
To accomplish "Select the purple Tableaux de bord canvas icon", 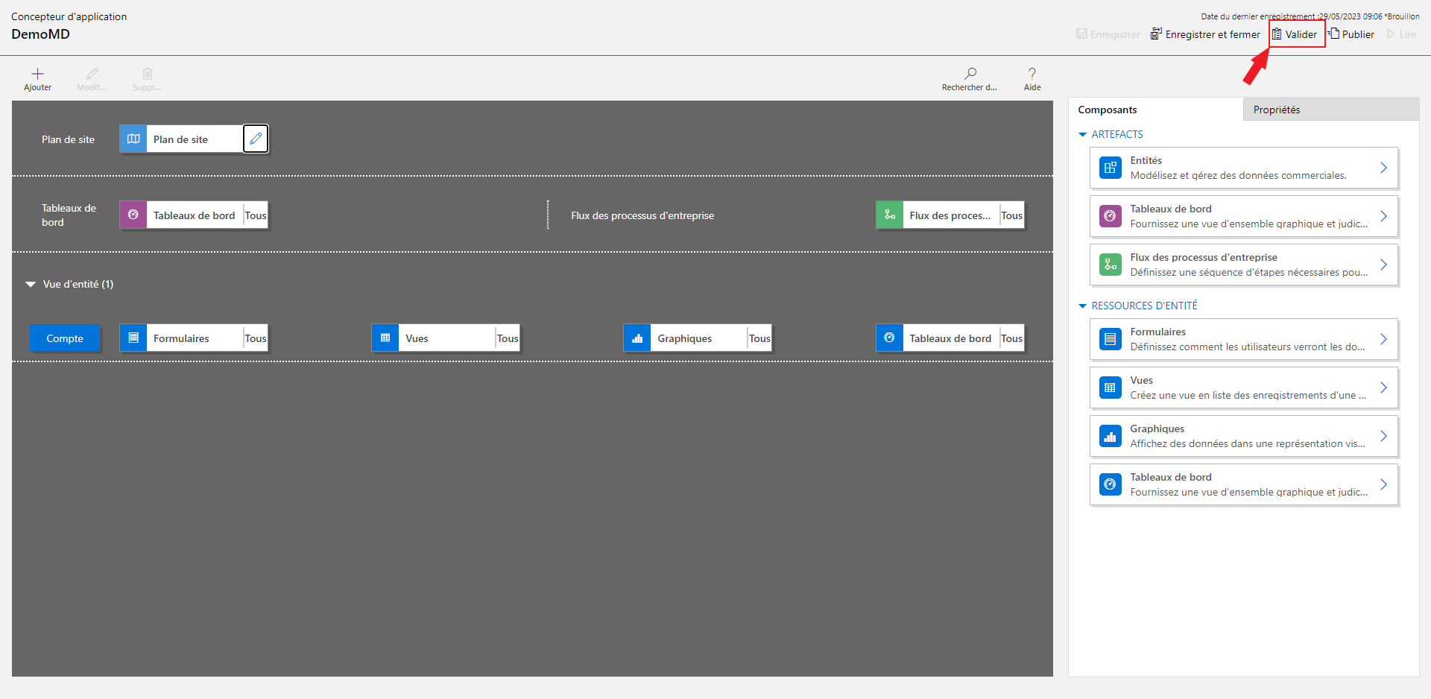I will click(133, 215).
